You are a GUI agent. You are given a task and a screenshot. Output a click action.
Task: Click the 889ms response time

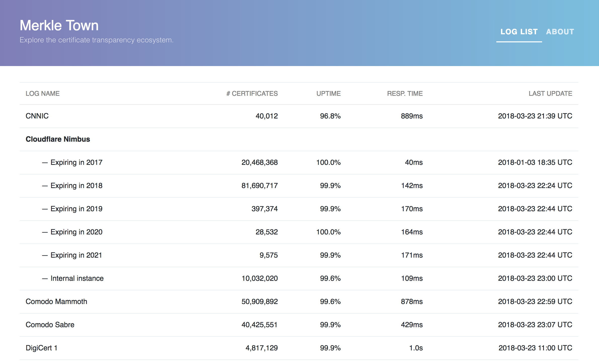(412, 116)
